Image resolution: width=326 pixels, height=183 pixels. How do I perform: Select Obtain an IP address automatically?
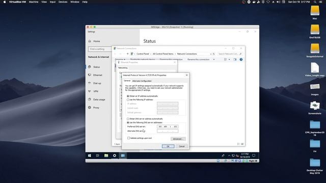pos(128,96)
